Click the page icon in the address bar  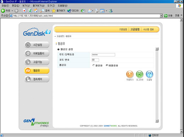point(11,16)
